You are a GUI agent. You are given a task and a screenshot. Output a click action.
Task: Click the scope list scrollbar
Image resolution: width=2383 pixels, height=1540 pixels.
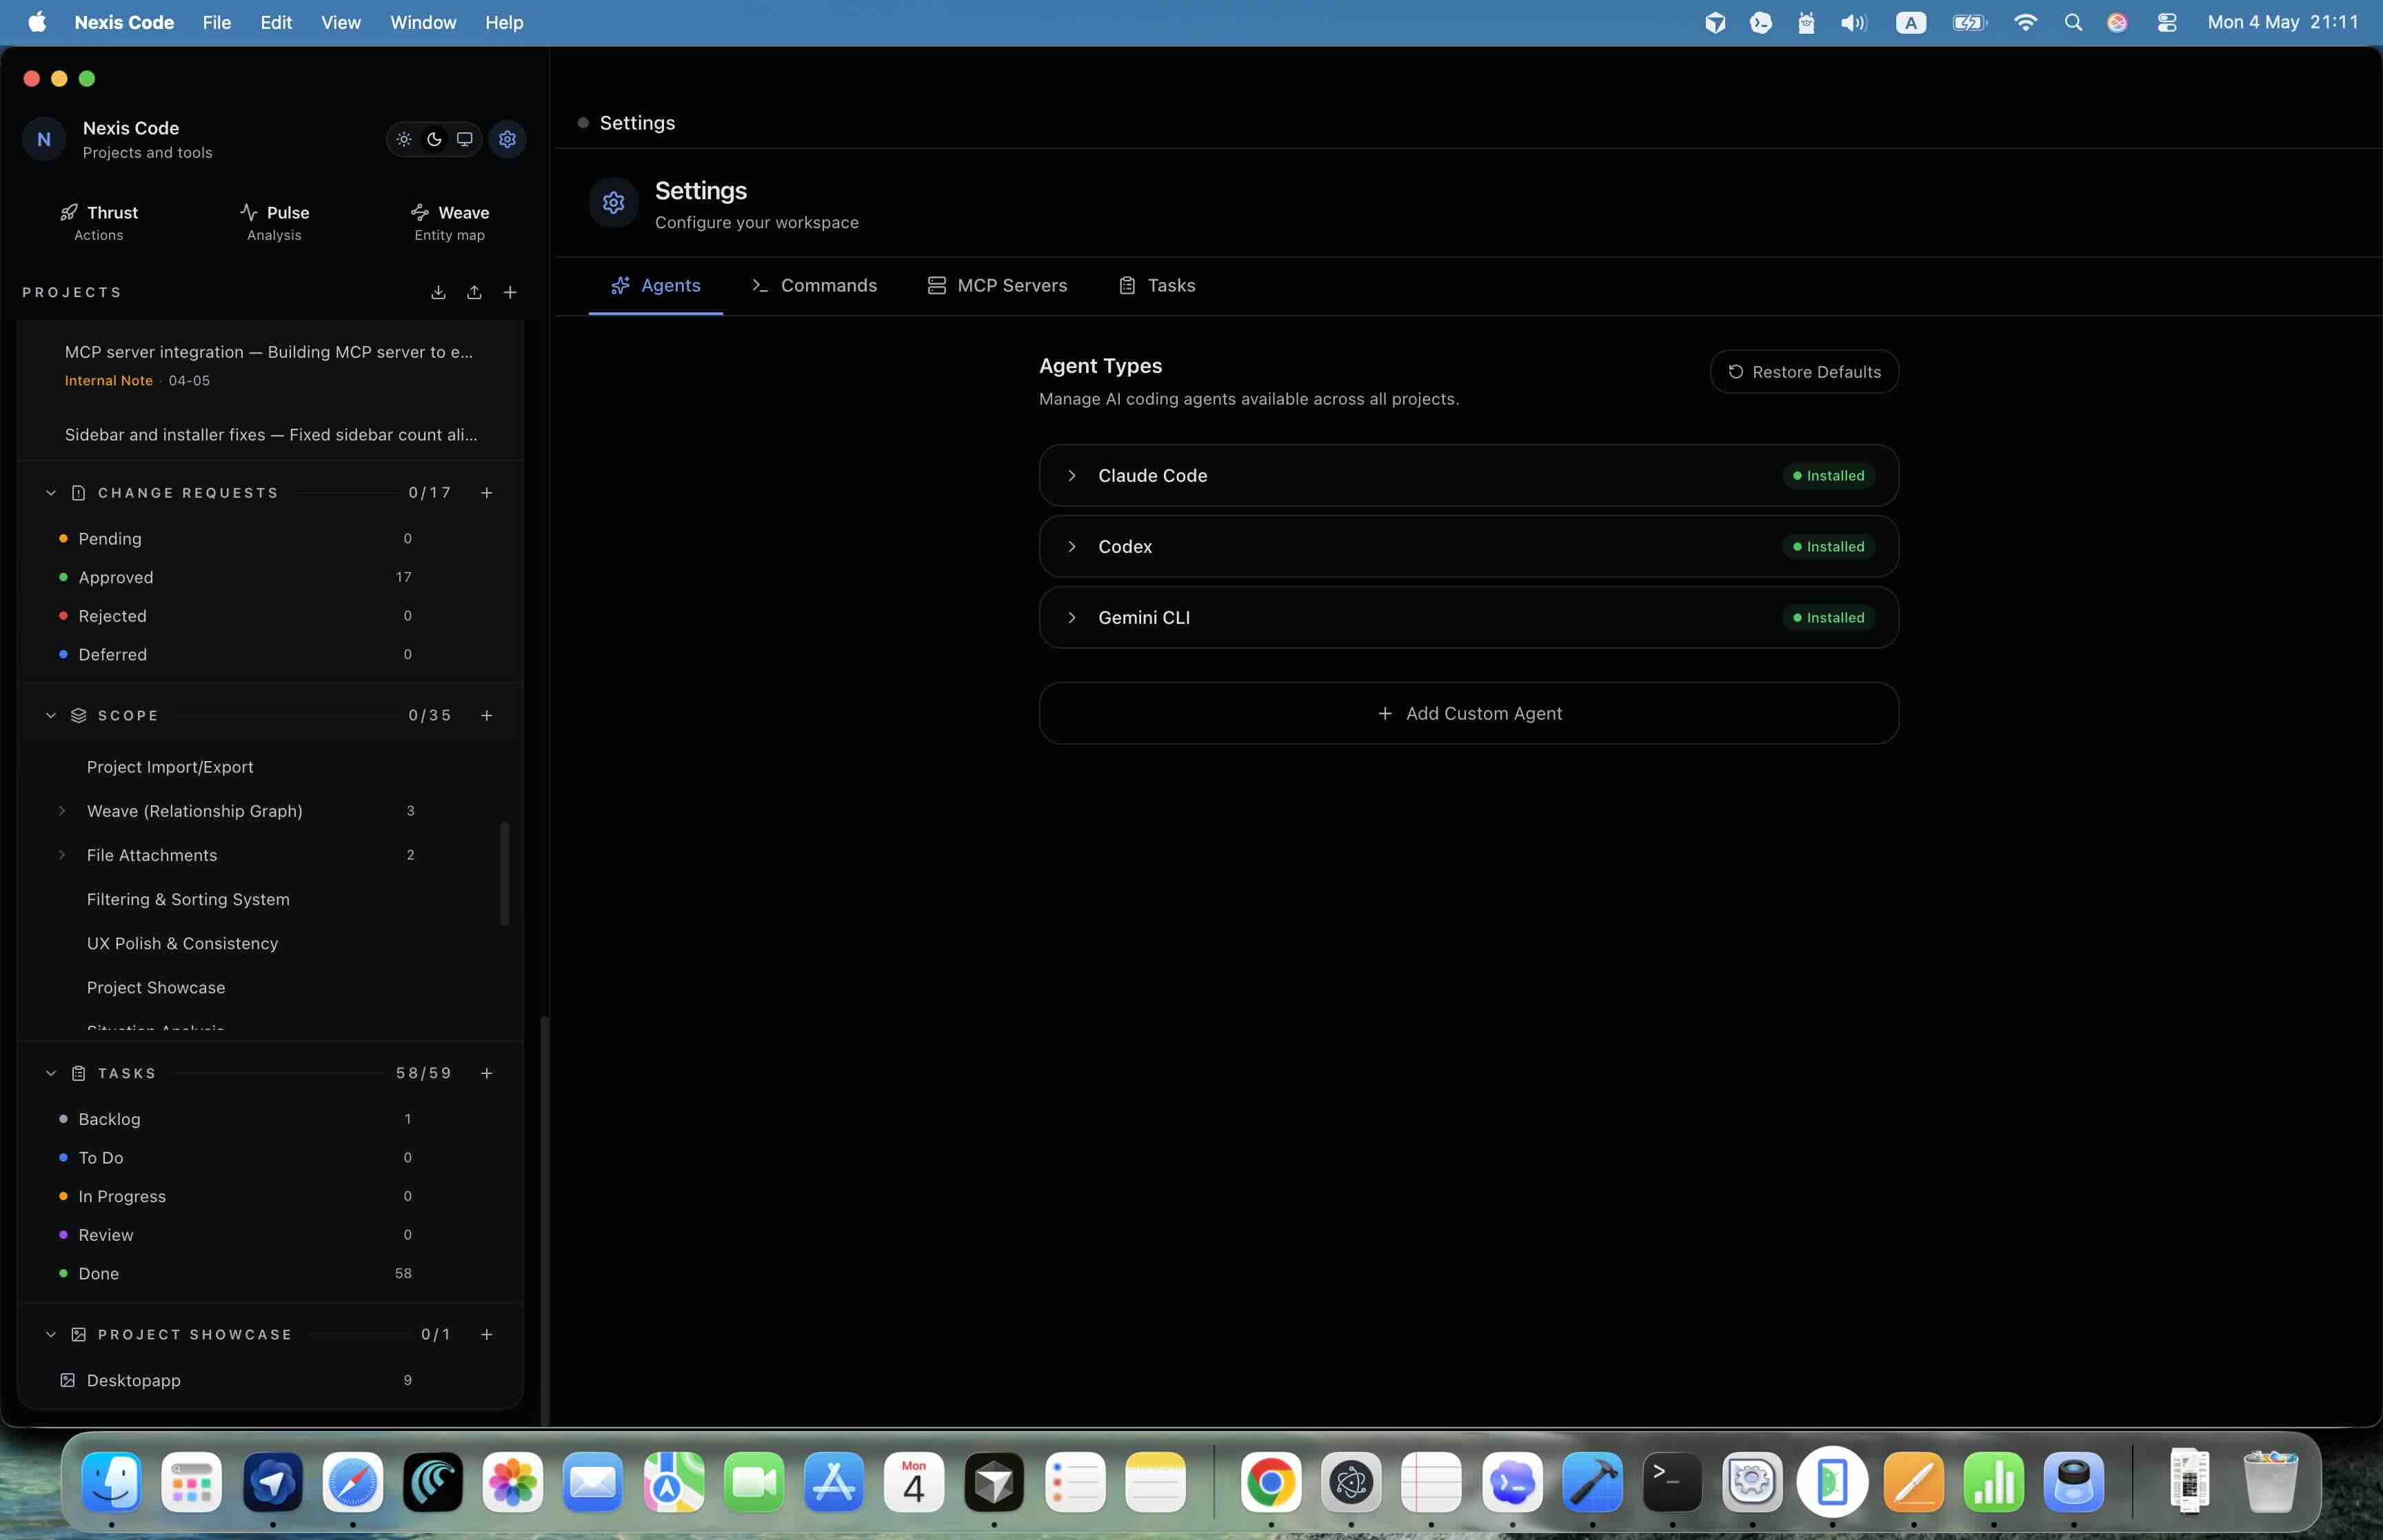pos(504,873)
